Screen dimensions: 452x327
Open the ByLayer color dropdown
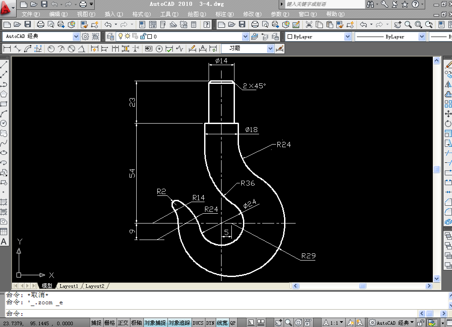(x=347, y=37)
